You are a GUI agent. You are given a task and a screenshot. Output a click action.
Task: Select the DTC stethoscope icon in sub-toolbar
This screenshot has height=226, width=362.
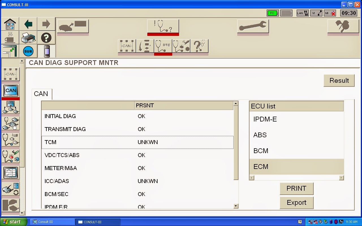(x=163, y=46)
